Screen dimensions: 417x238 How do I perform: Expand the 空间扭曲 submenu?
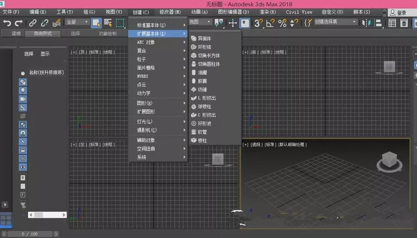158,148
